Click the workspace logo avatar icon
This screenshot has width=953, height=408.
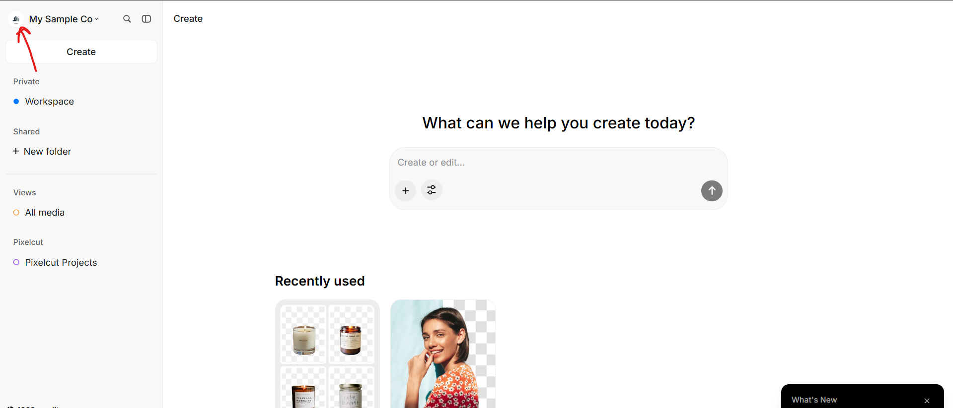pyautogui.click(x=16, y=19)
